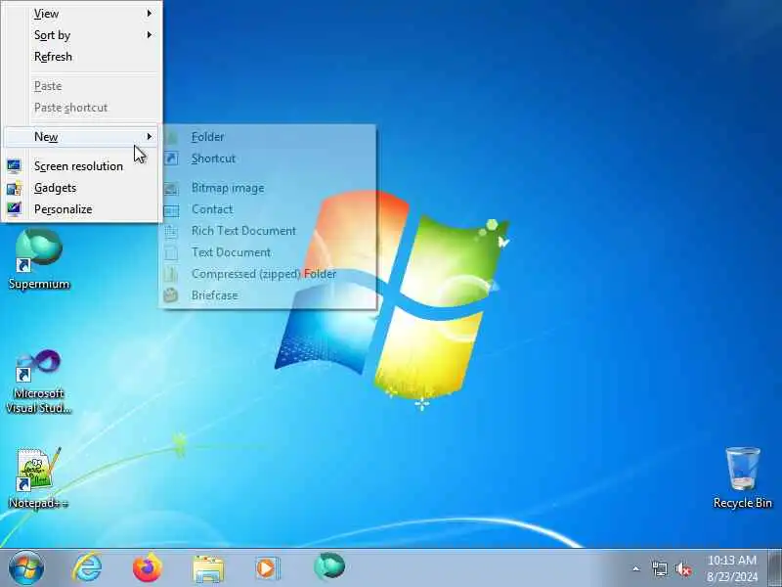
Task: Select the Microsoft Visual Studio desktop shortcut
Action: click(39, 382)
